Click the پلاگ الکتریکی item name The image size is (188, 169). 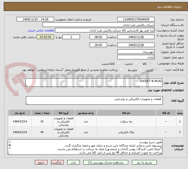[126, 132]
